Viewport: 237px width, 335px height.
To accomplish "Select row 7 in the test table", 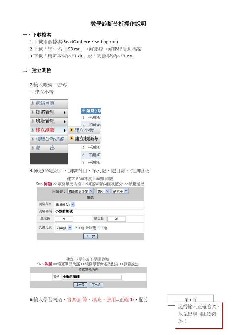I will (x=91, y=162).
